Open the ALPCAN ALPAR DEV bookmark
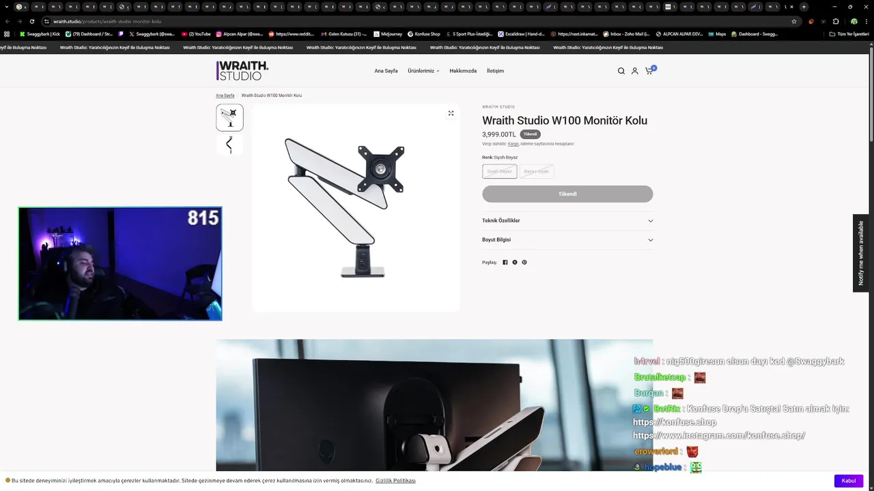Screen dimensions: 874x491 point(679,33)
